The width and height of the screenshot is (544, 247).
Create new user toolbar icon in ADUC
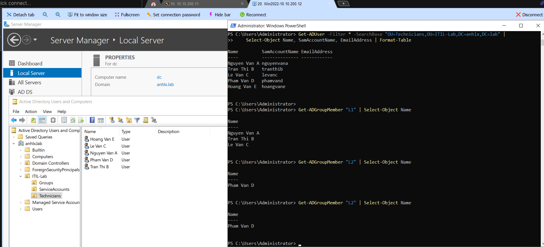(112, 120)
